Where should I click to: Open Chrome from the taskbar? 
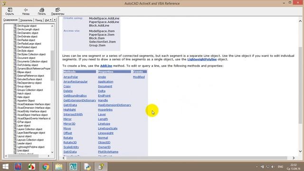[46, 167]
